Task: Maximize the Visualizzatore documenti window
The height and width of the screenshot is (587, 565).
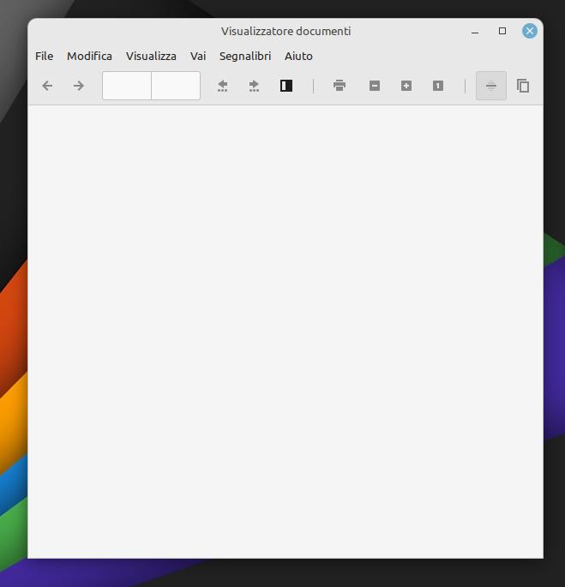Action: [x=502, y=31]
